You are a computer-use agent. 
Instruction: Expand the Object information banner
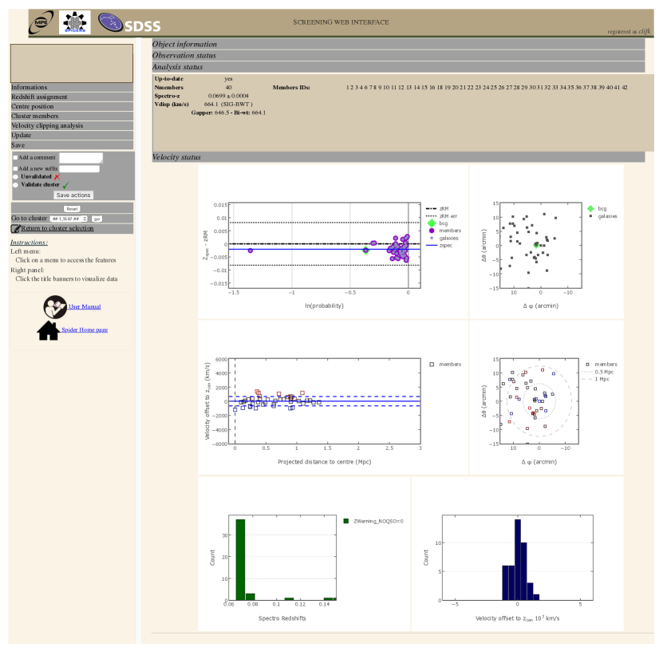click(398, 45)
